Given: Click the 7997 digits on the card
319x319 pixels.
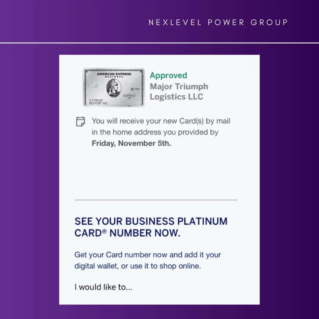Looking at the screenshot, I should (137, 89).
